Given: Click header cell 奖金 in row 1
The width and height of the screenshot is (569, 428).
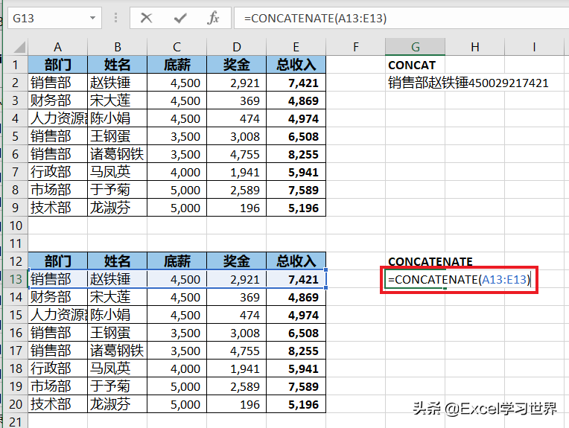Looking at the screenshot, I should [237, 65].
